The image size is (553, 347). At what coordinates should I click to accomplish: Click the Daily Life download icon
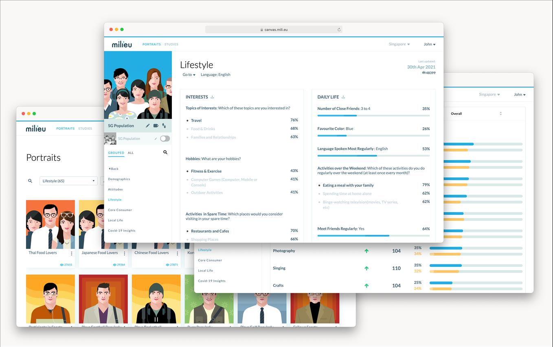pos(343,97)
